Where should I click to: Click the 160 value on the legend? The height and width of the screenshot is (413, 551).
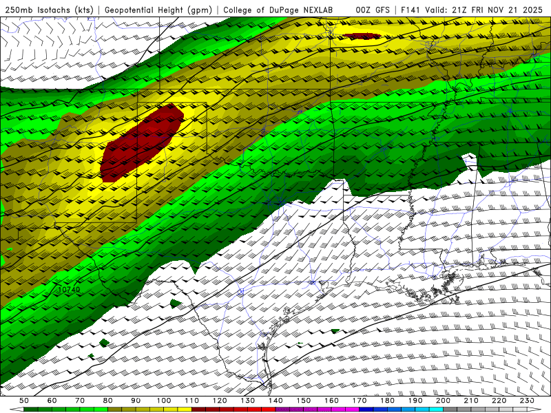(332, 401)
